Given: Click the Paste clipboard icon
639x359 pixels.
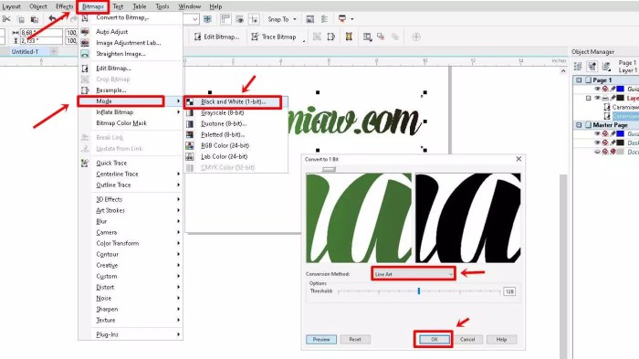Looking at the screenshot, I should (35, 19).
